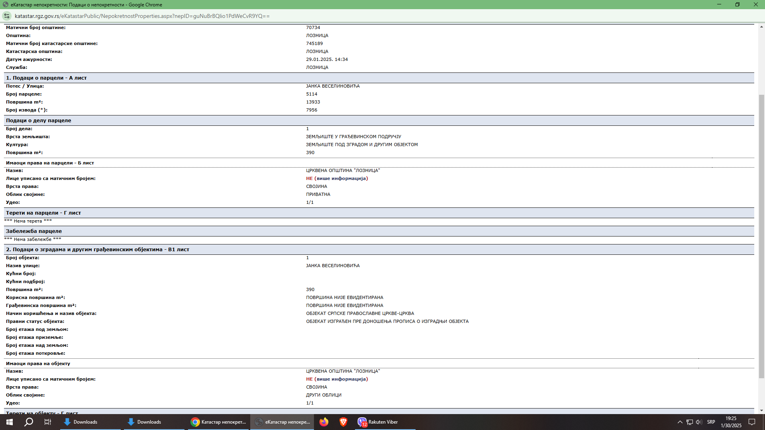Click *** Нема терета *** text

[28, 221]
